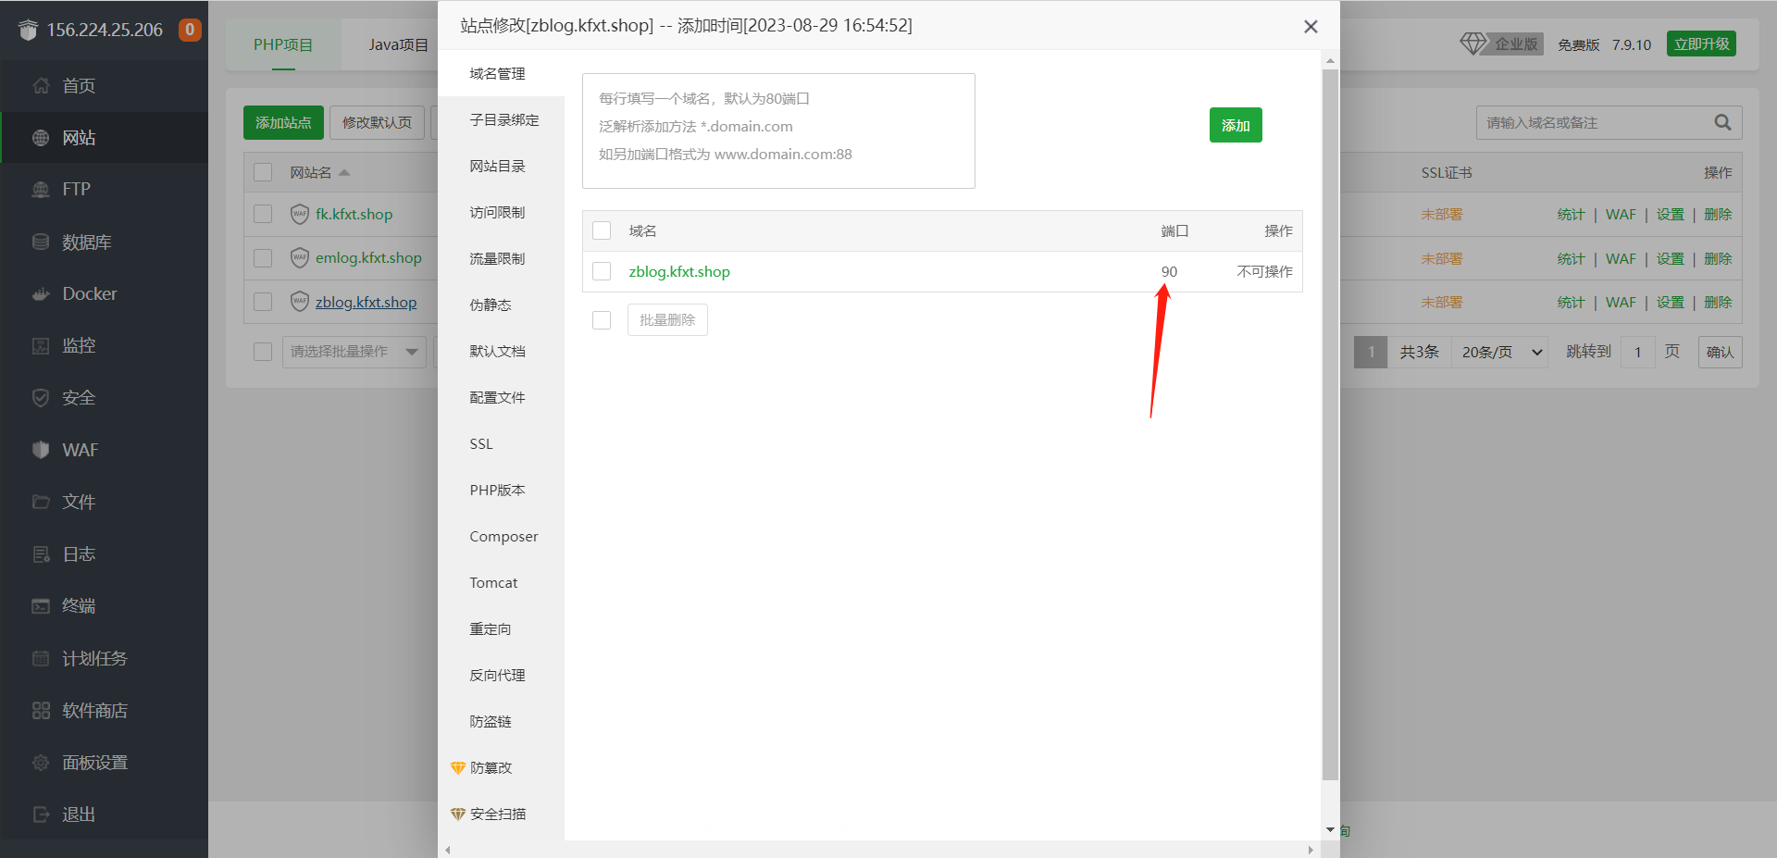Open the 伪静态 menu item
The width and height of the screenshot is (1777, 858).
(491, 305)
